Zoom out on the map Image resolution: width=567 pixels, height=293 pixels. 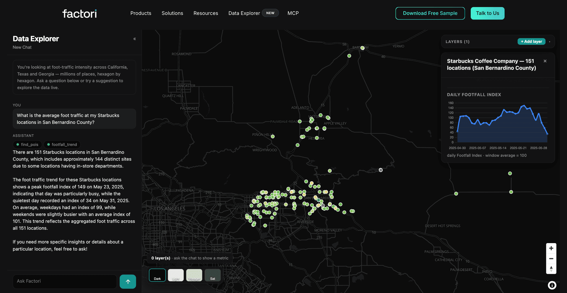pyautogui.click(x=551, y=258)
